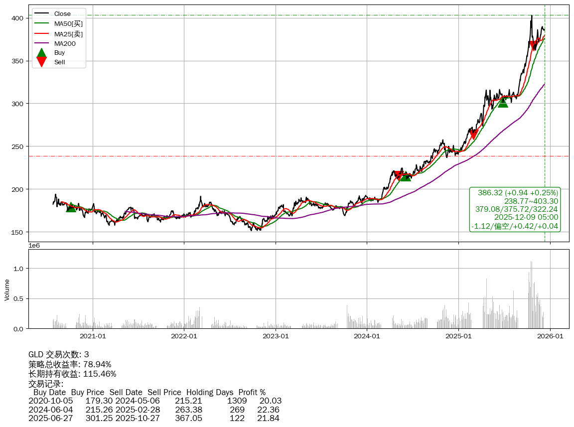Image resolution: width=574 pixels, height=427 pixels.
Task: Click the green price info box showing 386.32
Action: click(515, 209)
